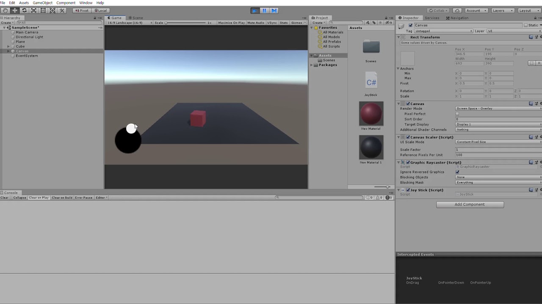Open the Layers dropdown
The width and height of the screenshot is (542, 304).
[503, 11]
